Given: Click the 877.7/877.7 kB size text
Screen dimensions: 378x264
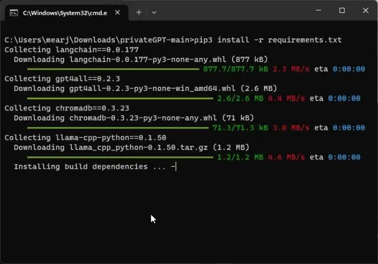Looking at the screenshot, I should pyautogui.click(x=236, y=69).
